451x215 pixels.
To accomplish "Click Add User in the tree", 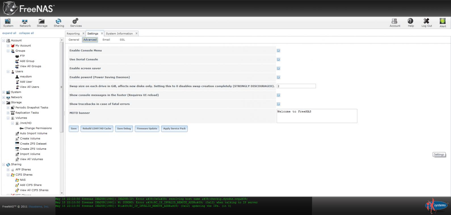I will click(x=26, y=82).
